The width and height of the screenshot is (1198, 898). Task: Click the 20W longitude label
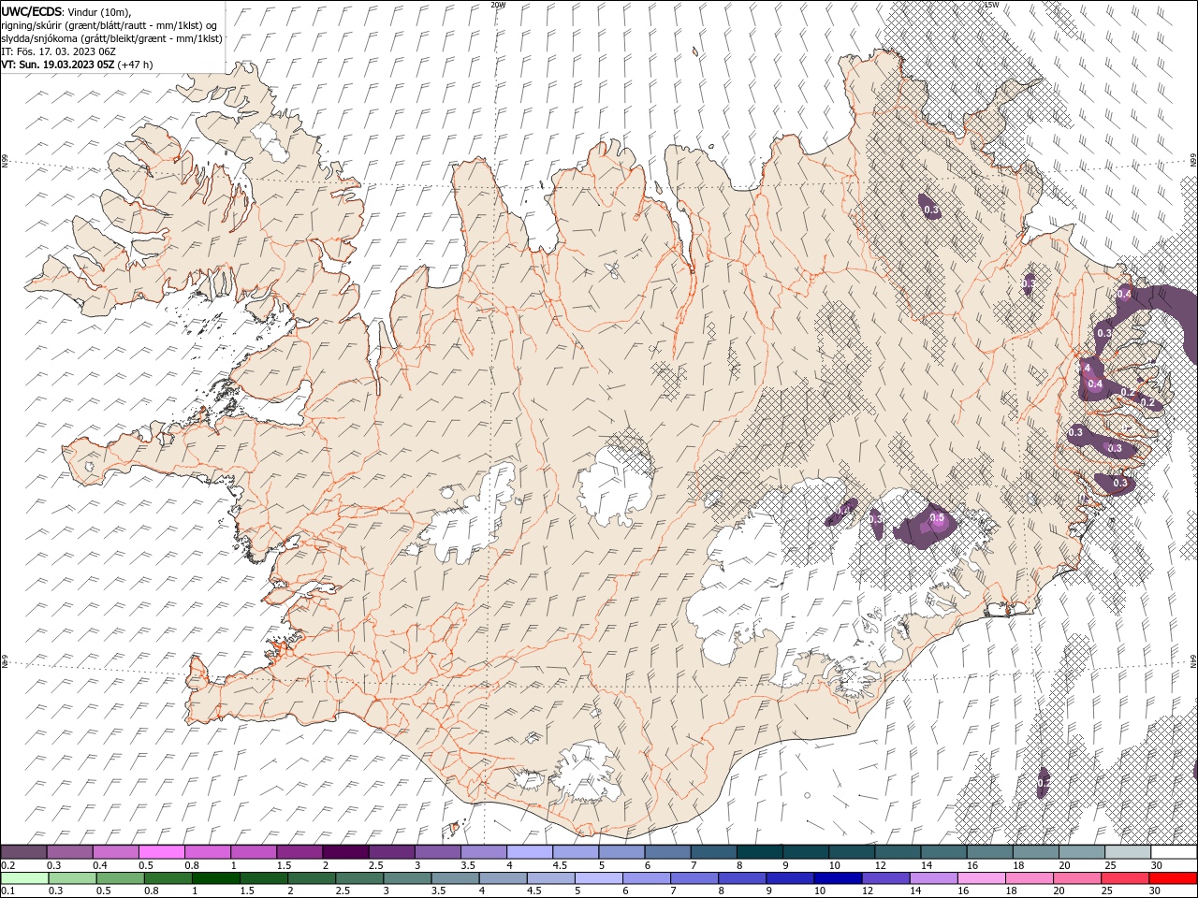click(x=498, y=5)
